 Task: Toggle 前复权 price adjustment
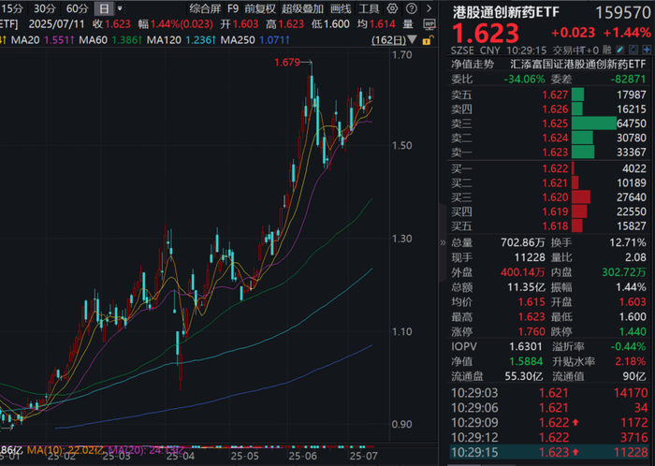pyautogui.click(x=260, y=8)
